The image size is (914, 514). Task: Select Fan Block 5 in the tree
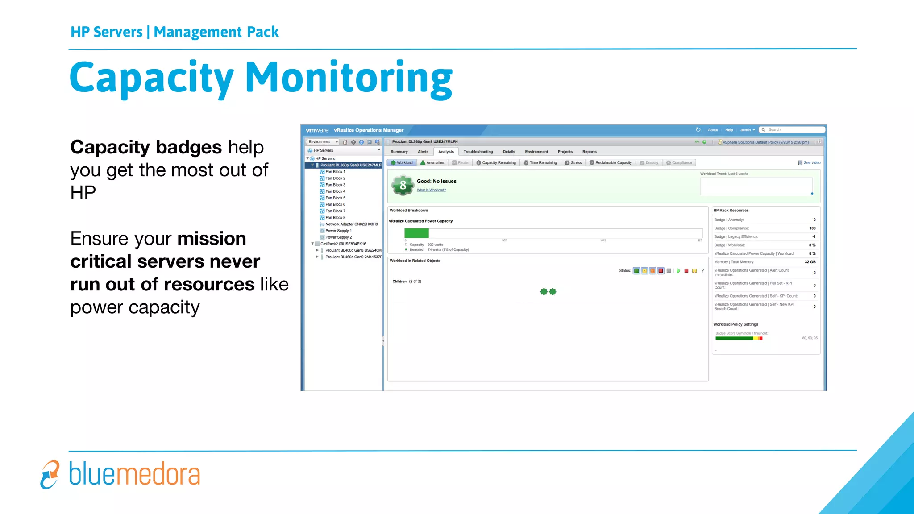(335, 198)
